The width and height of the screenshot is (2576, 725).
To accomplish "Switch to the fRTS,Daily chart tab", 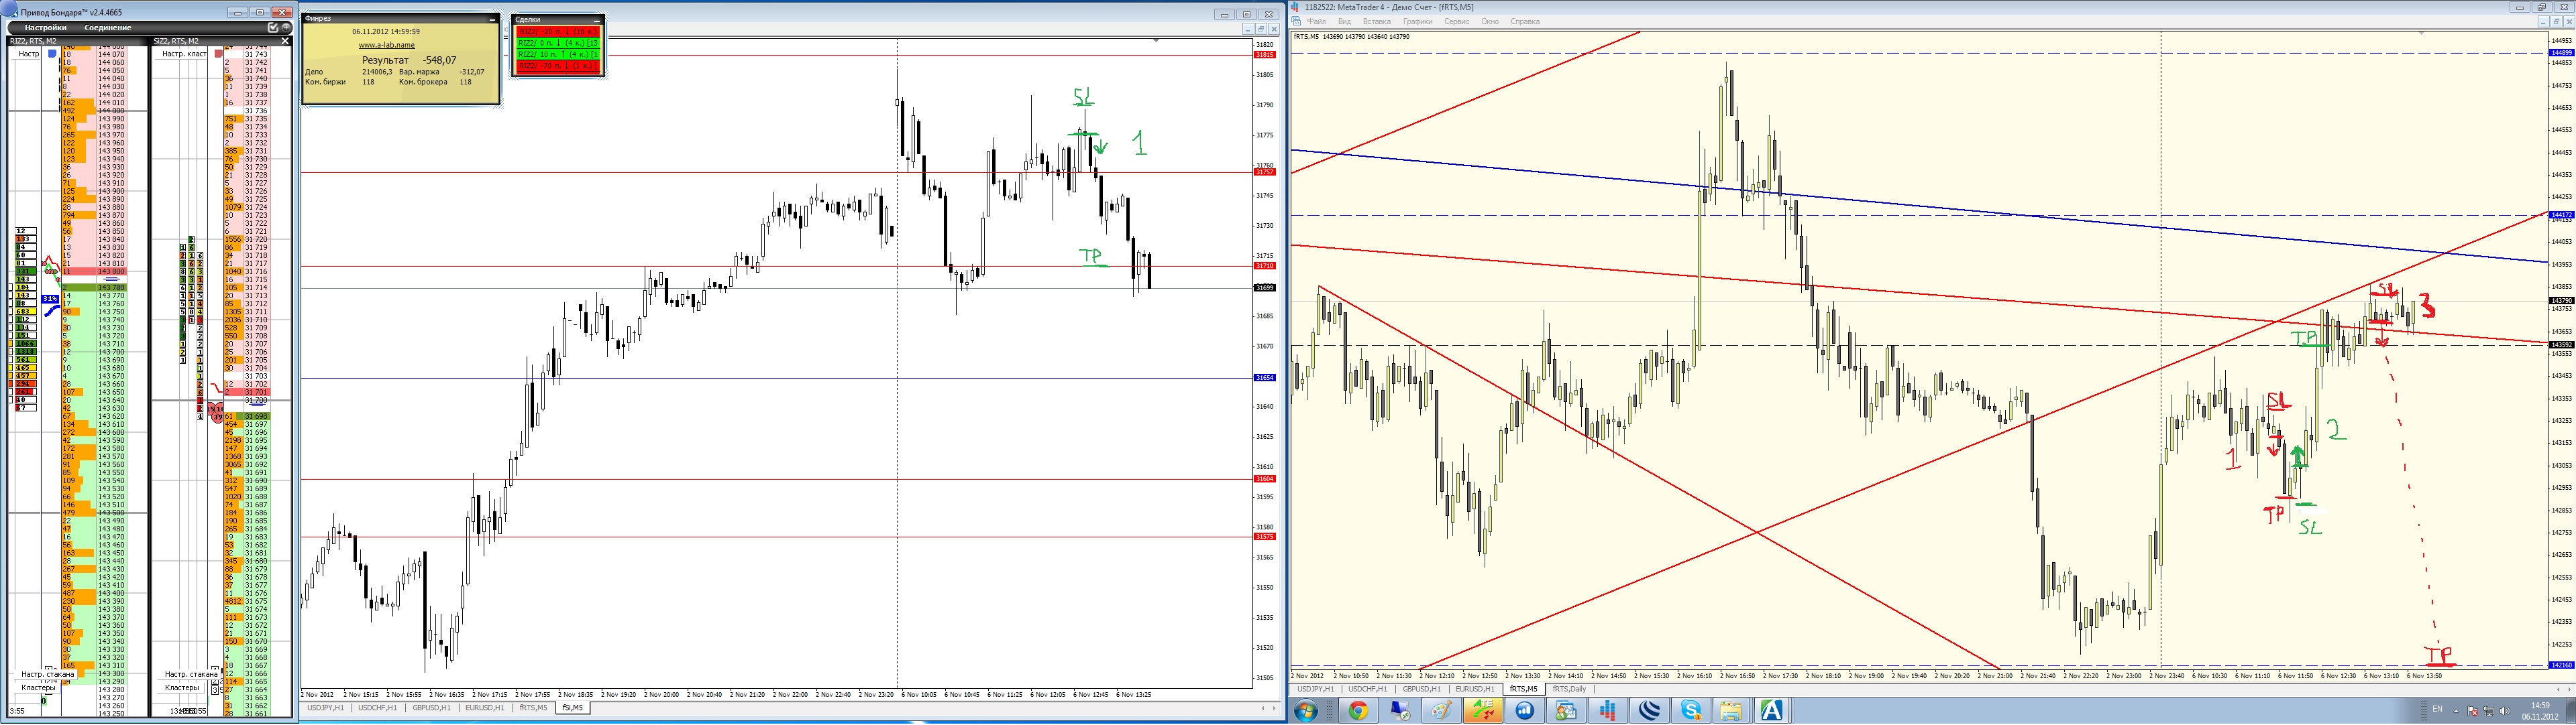I will point(1569,689).
